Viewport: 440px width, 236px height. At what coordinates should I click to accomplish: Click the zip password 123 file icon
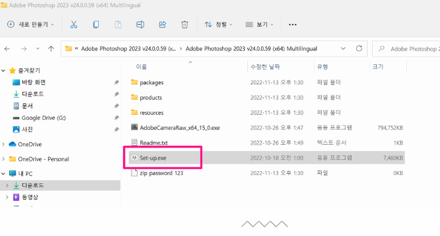(x=135, y=173)
